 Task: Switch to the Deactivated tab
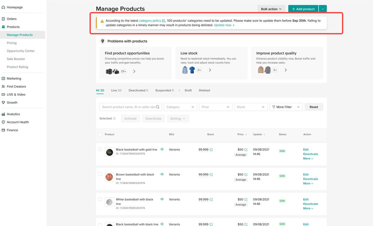(x=138, y=90)
